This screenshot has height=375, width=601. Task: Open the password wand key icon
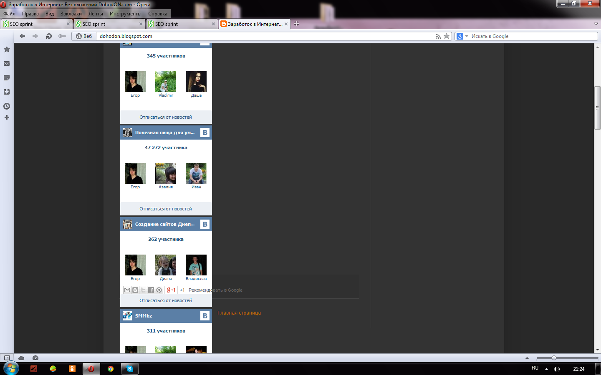pyautogui.click(x=62, y=36)
